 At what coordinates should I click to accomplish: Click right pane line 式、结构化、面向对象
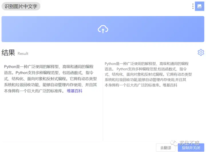pos(148,74)
